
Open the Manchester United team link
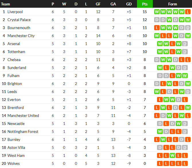pos(23,116)
